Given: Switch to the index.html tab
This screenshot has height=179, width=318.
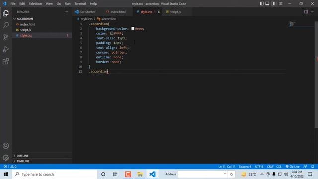Looking at the screenshot, I should [117, 12].
